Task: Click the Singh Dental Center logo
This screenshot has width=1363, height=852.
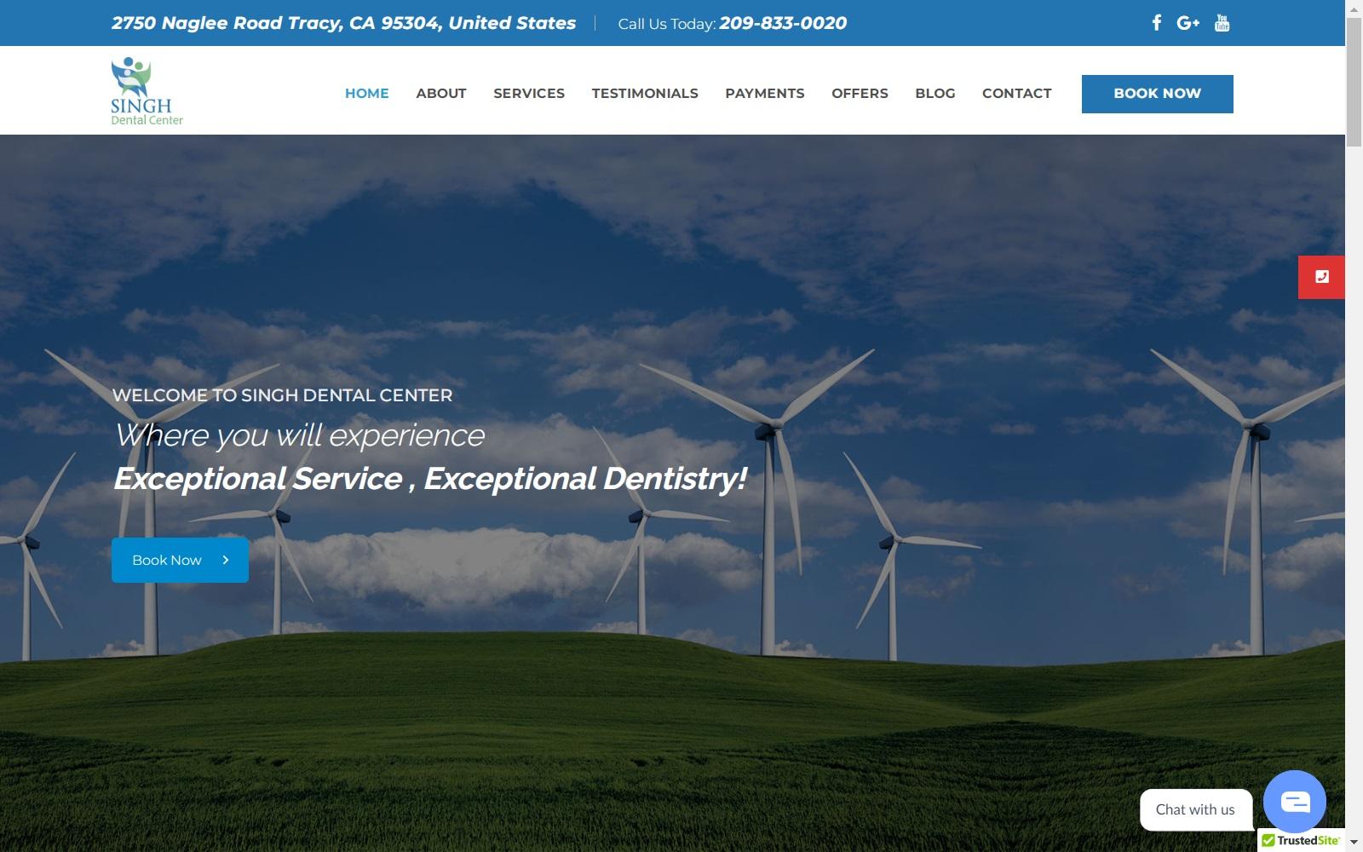Action: (147, 91)
